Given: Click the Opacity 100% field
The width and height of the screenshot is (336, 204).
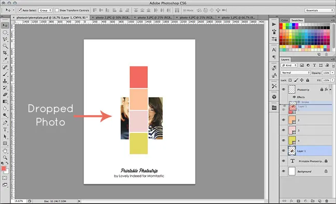Looking at the screenshot, I should pos(326,73).
